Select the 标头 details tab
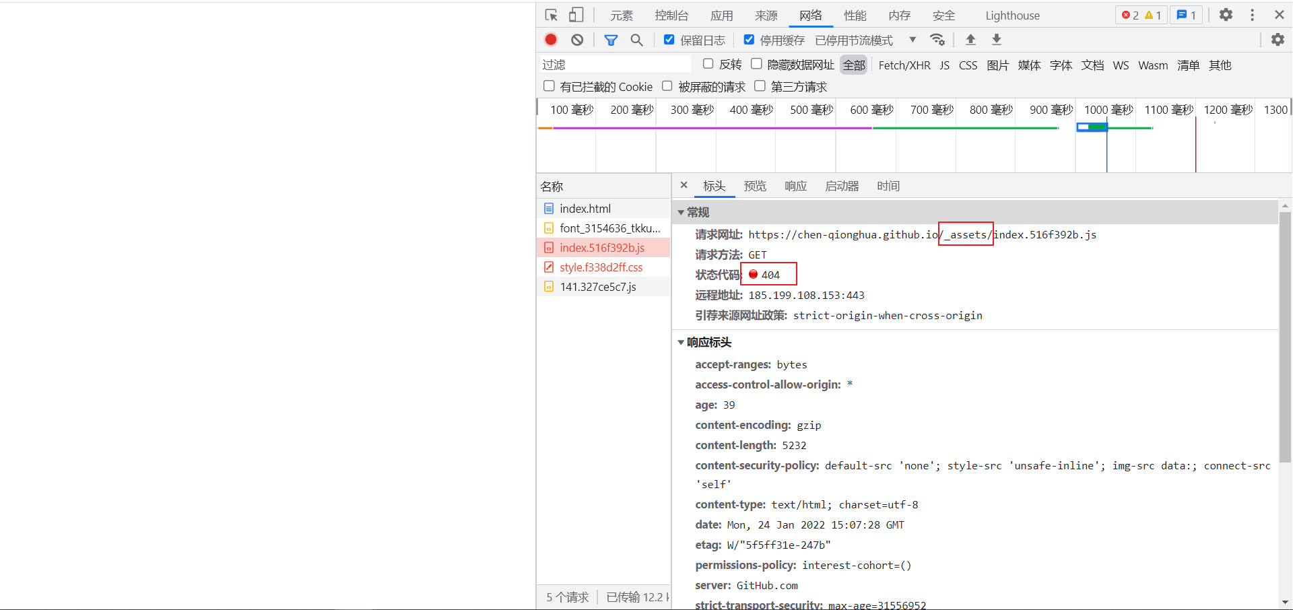1293x610 pixels. [x=714, y=186]
